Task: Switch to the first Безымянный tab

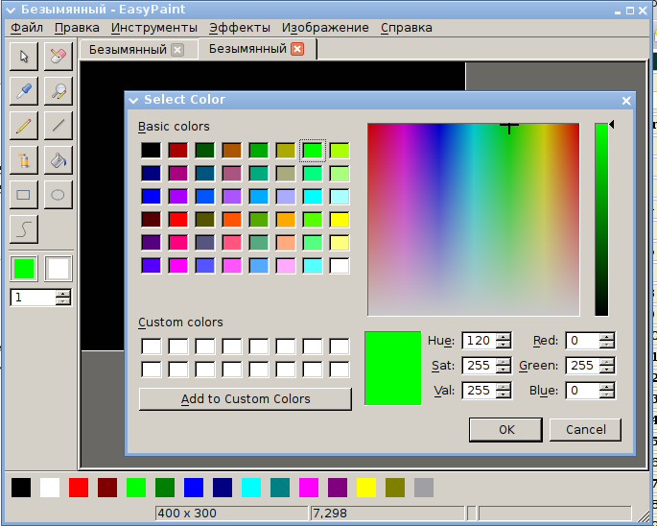Action: (128, 50)
